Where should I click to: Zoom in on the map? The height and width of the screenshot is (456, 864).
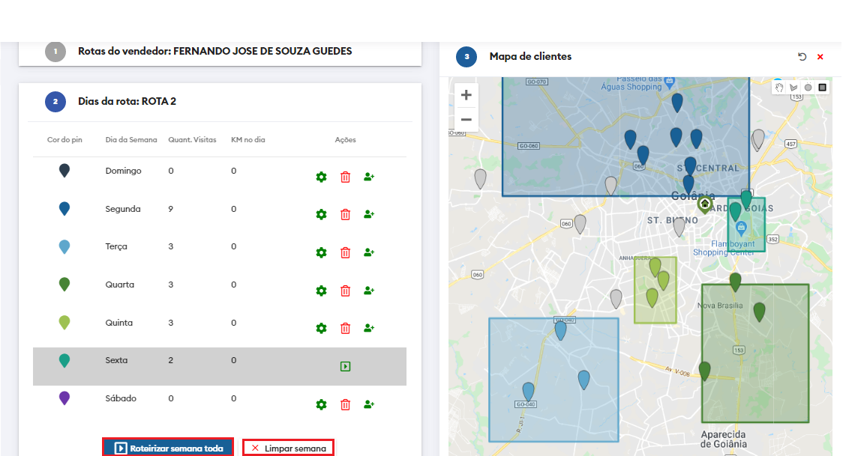coord(466,95)
